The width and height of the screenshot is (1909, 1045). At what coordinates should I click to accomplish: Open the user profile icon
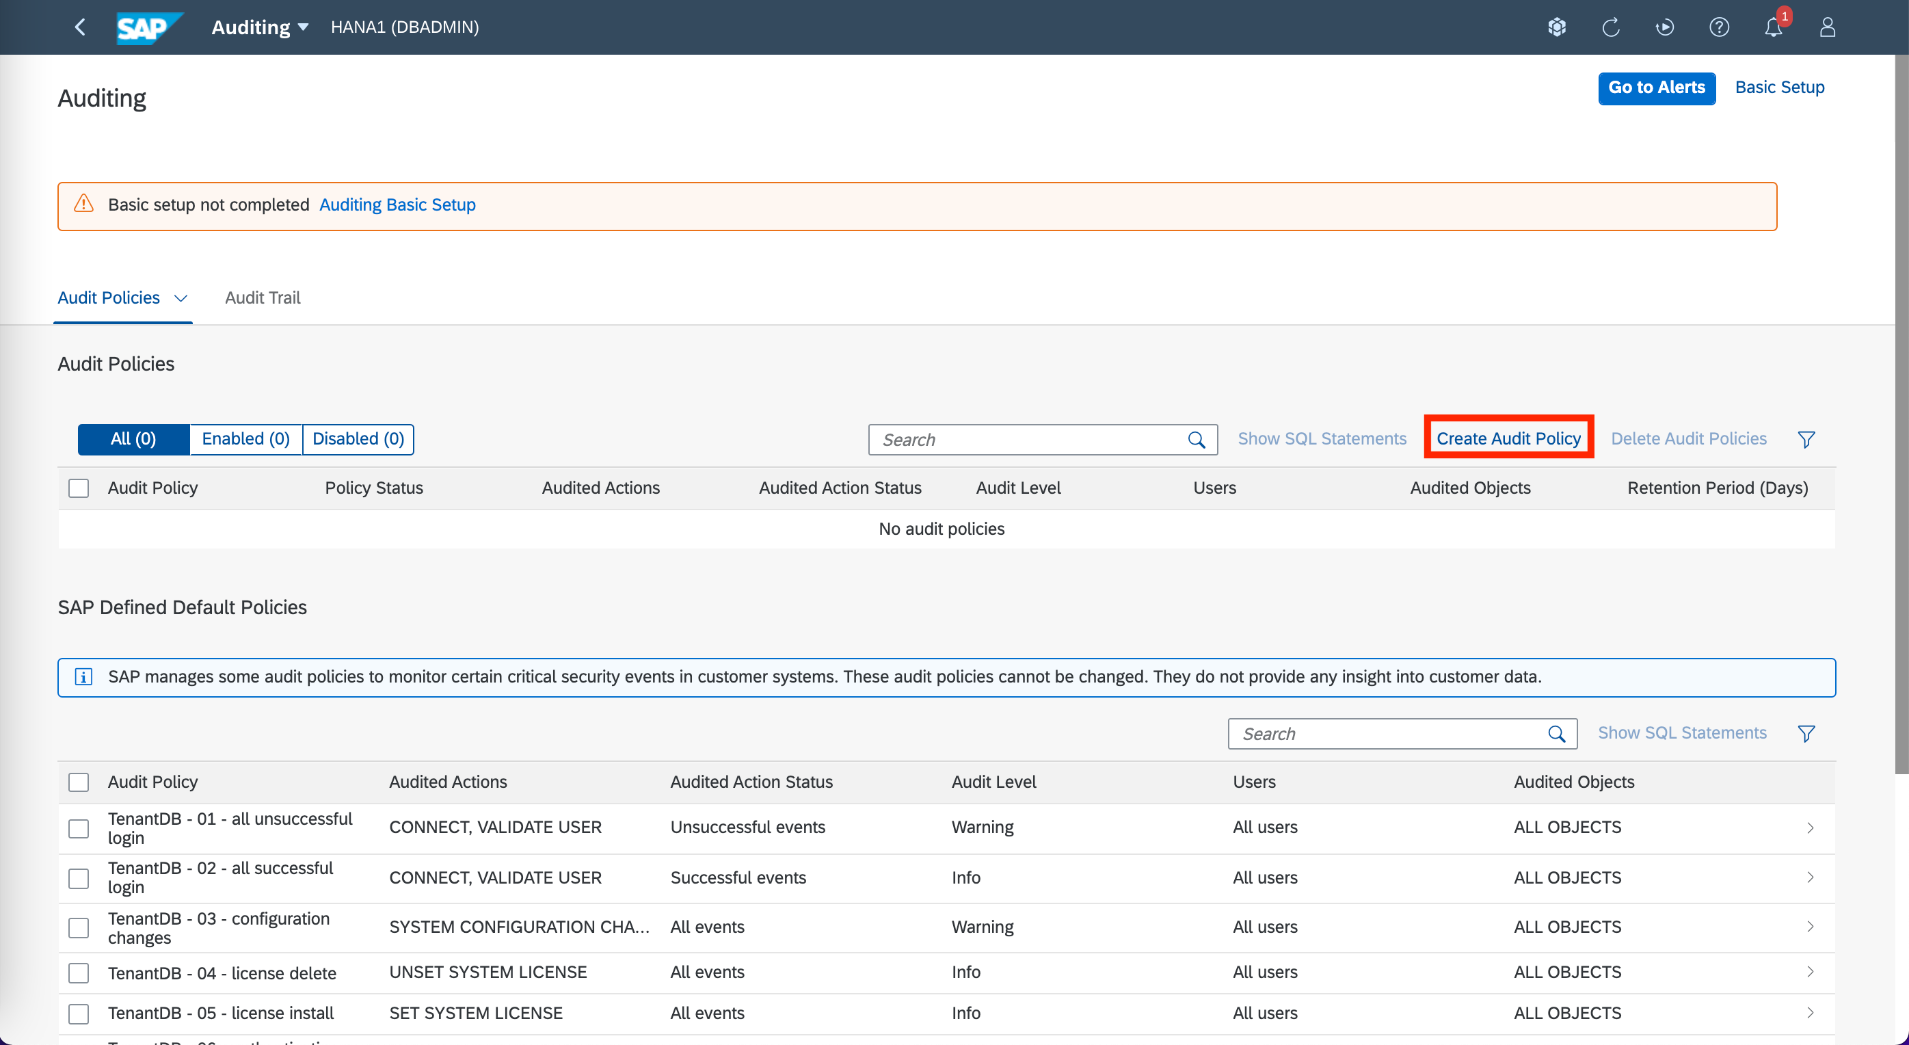pyautogui.click(x=1827, y=27)
